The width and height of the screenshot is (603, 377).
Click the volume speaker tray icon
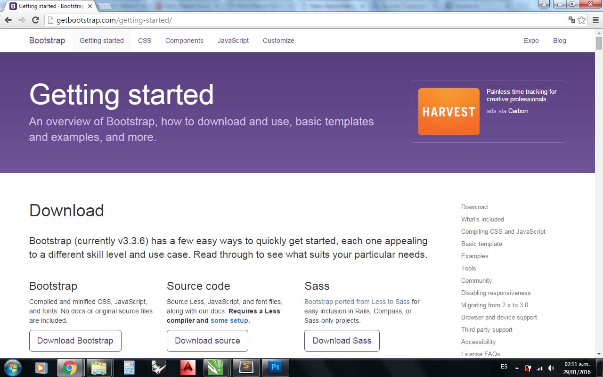551,368
